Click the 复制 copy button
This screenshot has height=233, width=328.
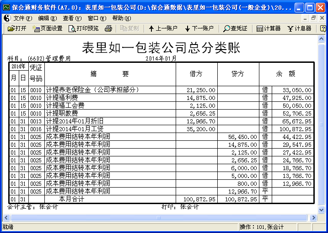[129, 28]
